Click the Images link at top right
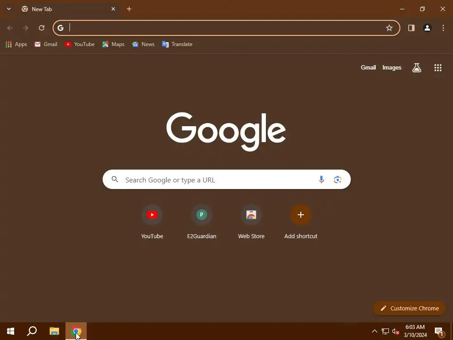Screen dimensions: 453x340 point(392,68)
